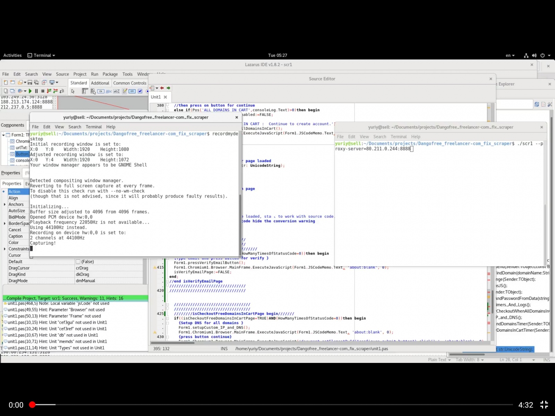
Task: Select the selection arrow in component palette
Action: [x=73, y=92]
